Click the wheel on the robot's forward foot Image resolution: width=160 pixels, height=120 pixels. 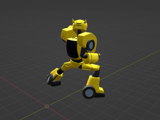[89, 92]
